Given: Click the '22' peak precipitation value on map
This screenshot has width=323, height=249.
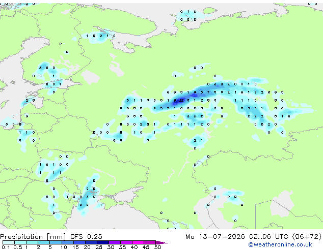Looking at the screenshot, I should tap(181, 100).
